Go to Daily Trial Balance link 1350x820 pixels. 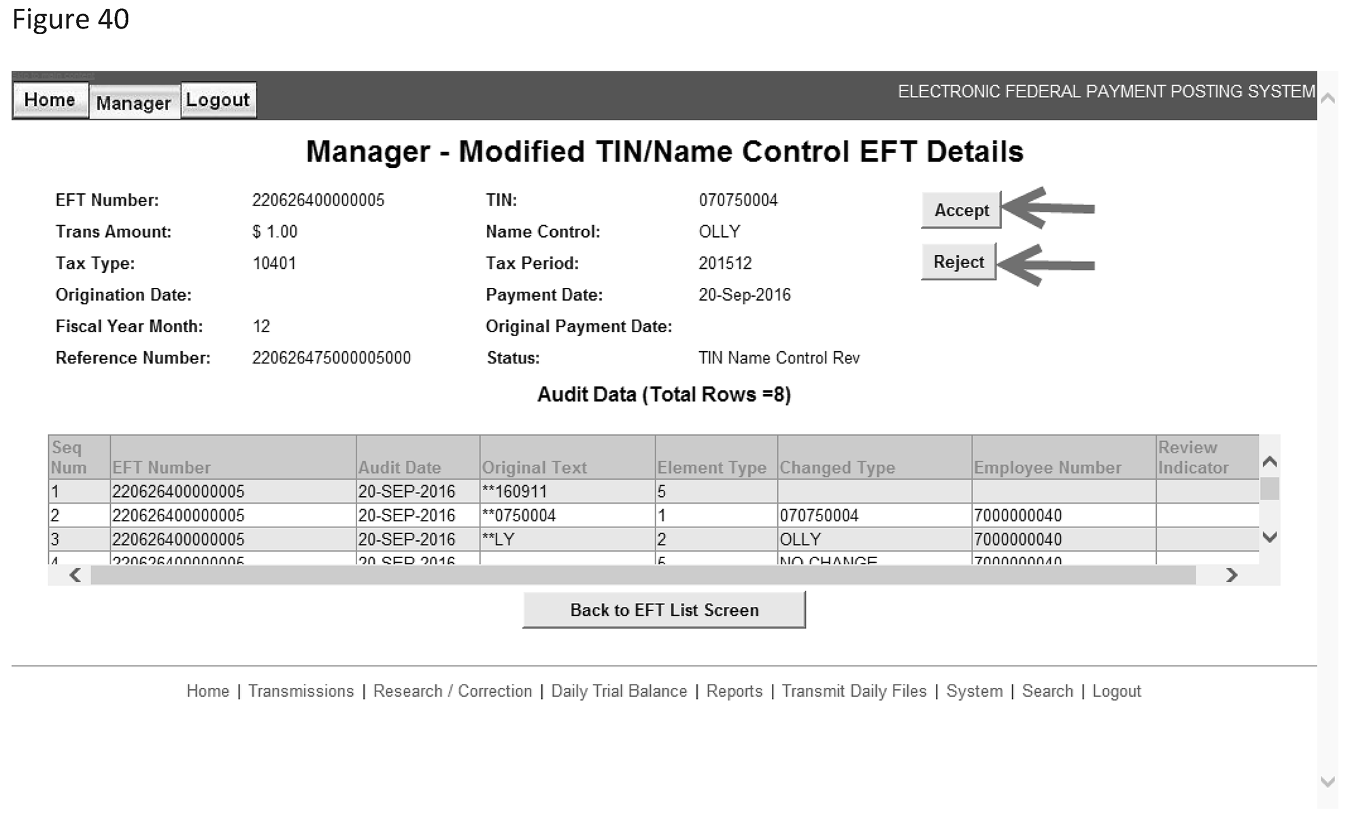pyautogui.click(x=619, y=691)
